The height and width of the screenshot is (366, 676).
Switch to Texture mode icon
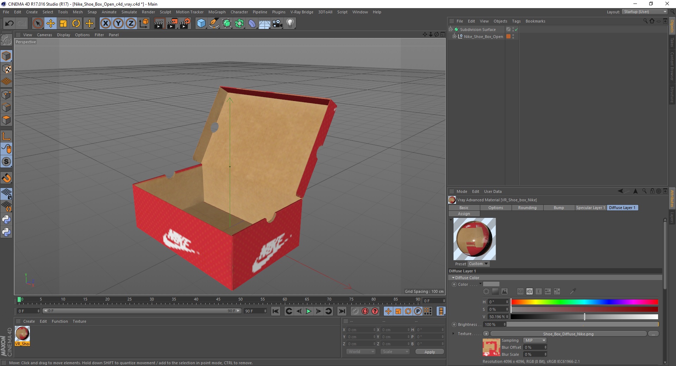point(6,69)
